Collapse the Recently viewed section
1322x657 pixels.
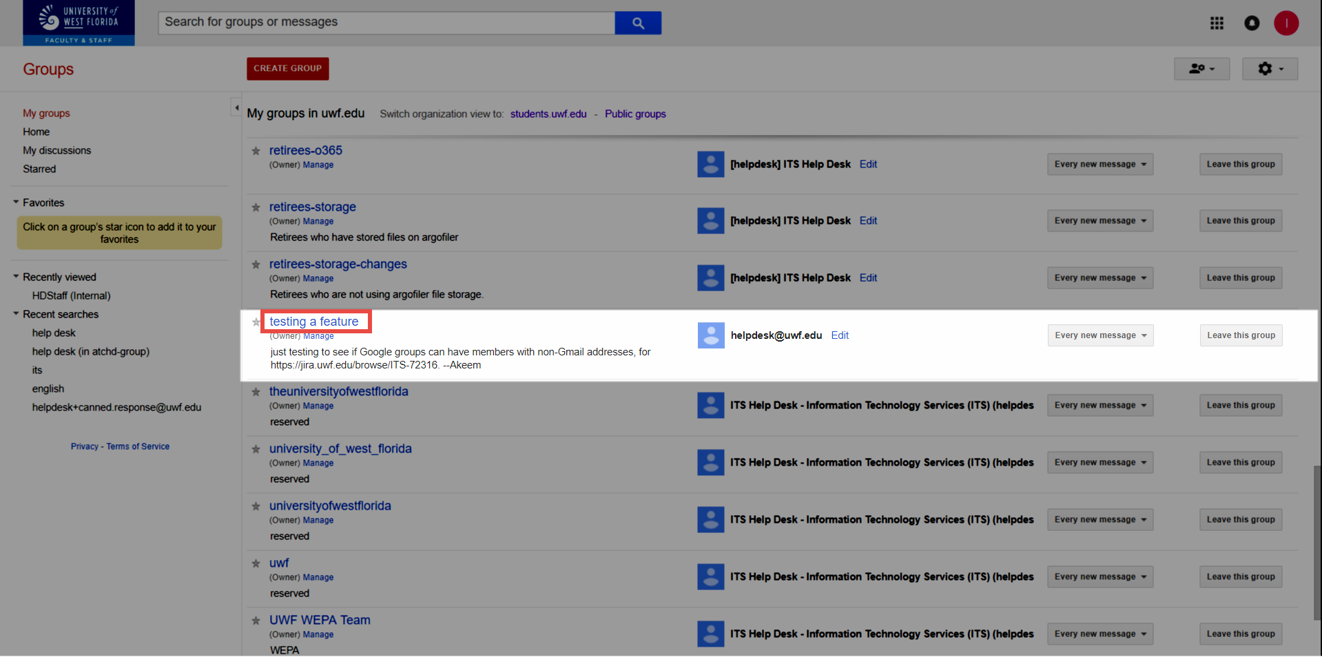(x=16, y=277)
